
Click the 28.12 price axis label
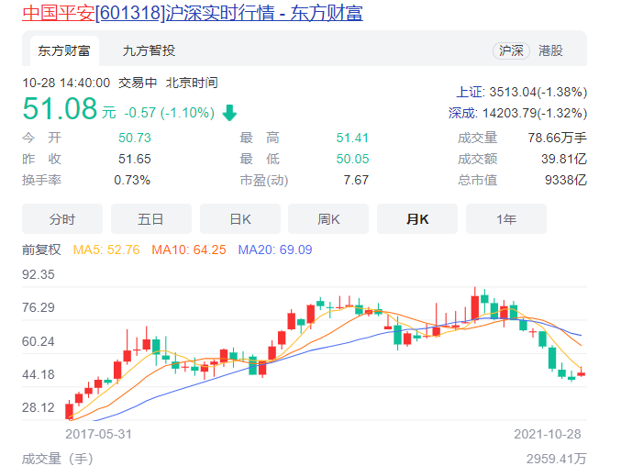39,407
